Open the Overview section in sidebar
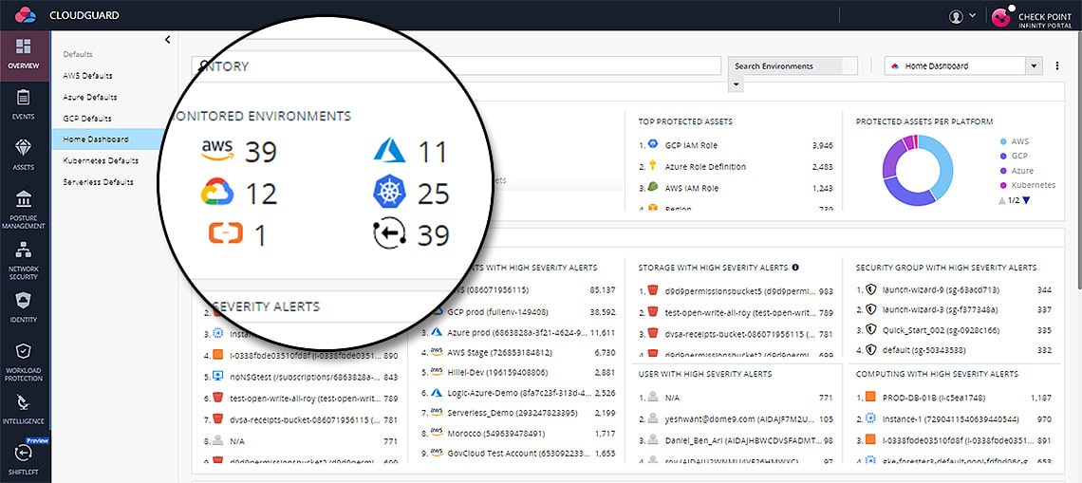The image size is (1082, 483). pyautogui.click(x=24, y=56)
